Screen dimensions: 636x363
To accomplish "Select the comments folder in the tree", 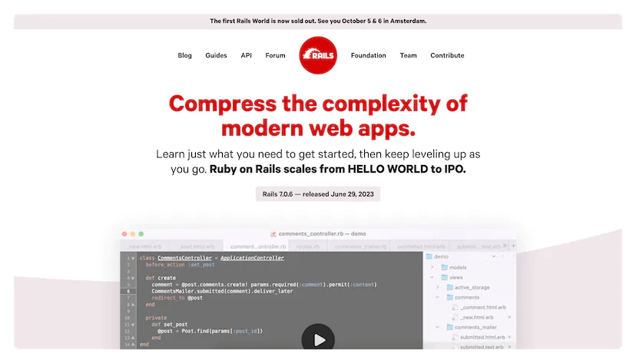I will pyautogui.click(x=463, y=297).
